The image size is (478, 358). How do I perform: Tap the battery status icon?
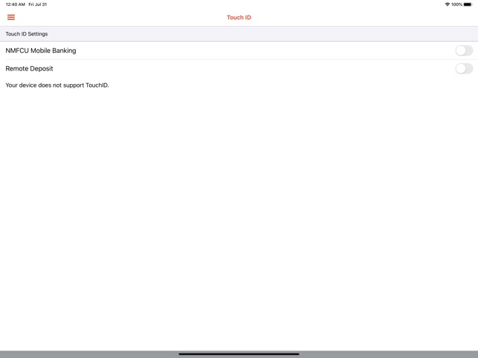coord(468,4)
